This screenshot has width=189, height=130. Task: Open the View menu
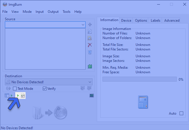point(15,12)
